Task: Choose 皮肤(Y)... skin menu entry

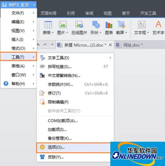Action: (x=74, y=157)
